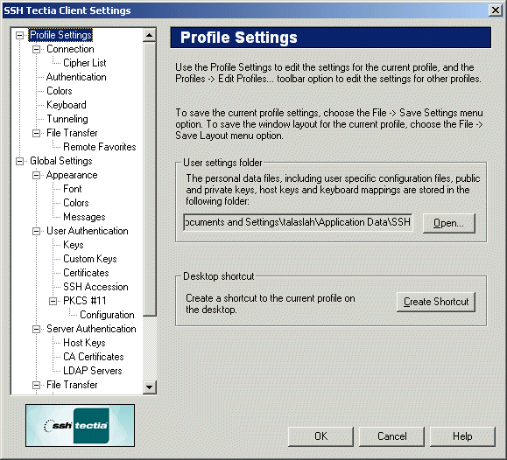507x460 pixels.
Task: Click the Open... button for user settings folder
Action: click(449, 223)
